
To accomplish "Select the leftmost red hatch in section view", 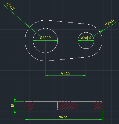I will click(x=29, y=106).
